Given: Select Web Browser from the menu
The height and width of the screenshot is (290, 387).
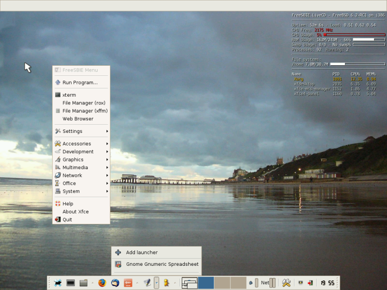Looking at the screenshot, I should coord(78,119).
